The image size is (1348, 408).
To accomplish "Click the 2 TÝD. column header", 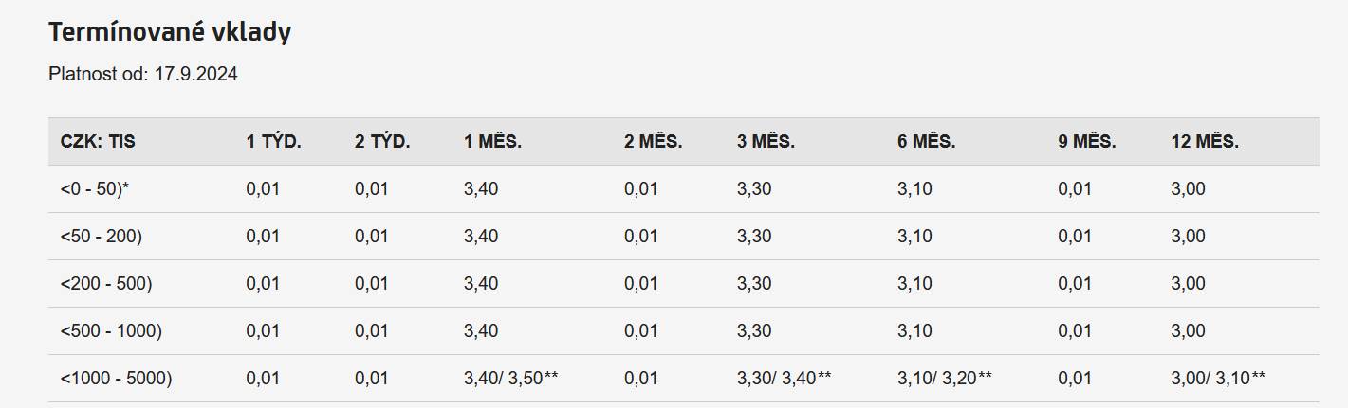I will tap(382, 142).
